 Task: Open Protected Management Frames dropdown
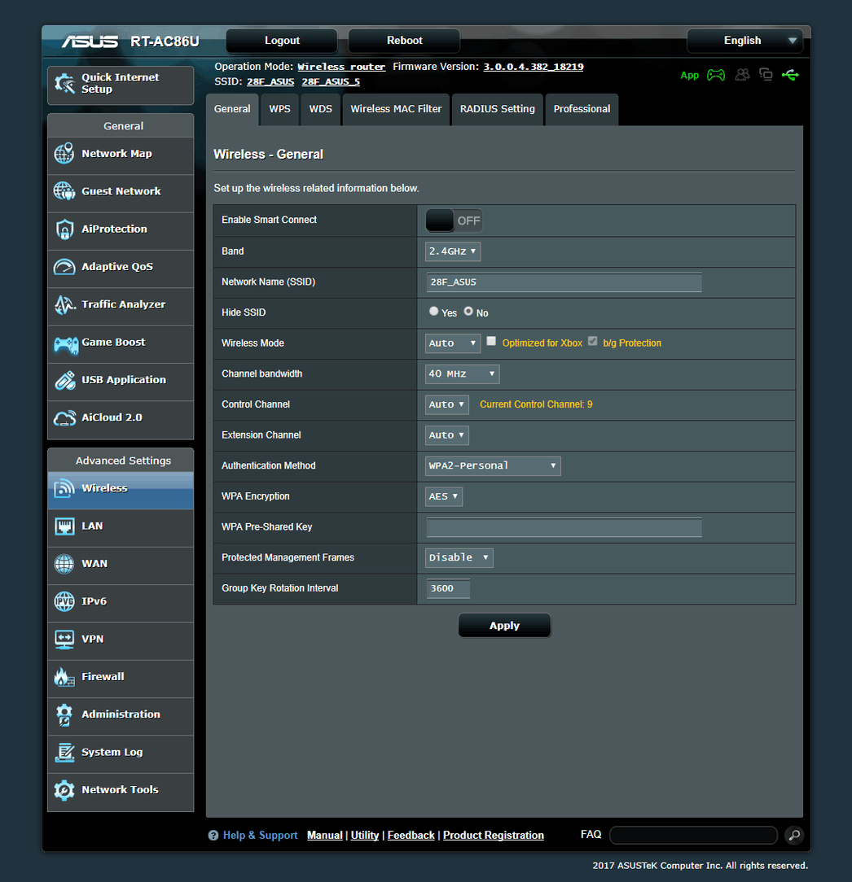tap(459, 558)
